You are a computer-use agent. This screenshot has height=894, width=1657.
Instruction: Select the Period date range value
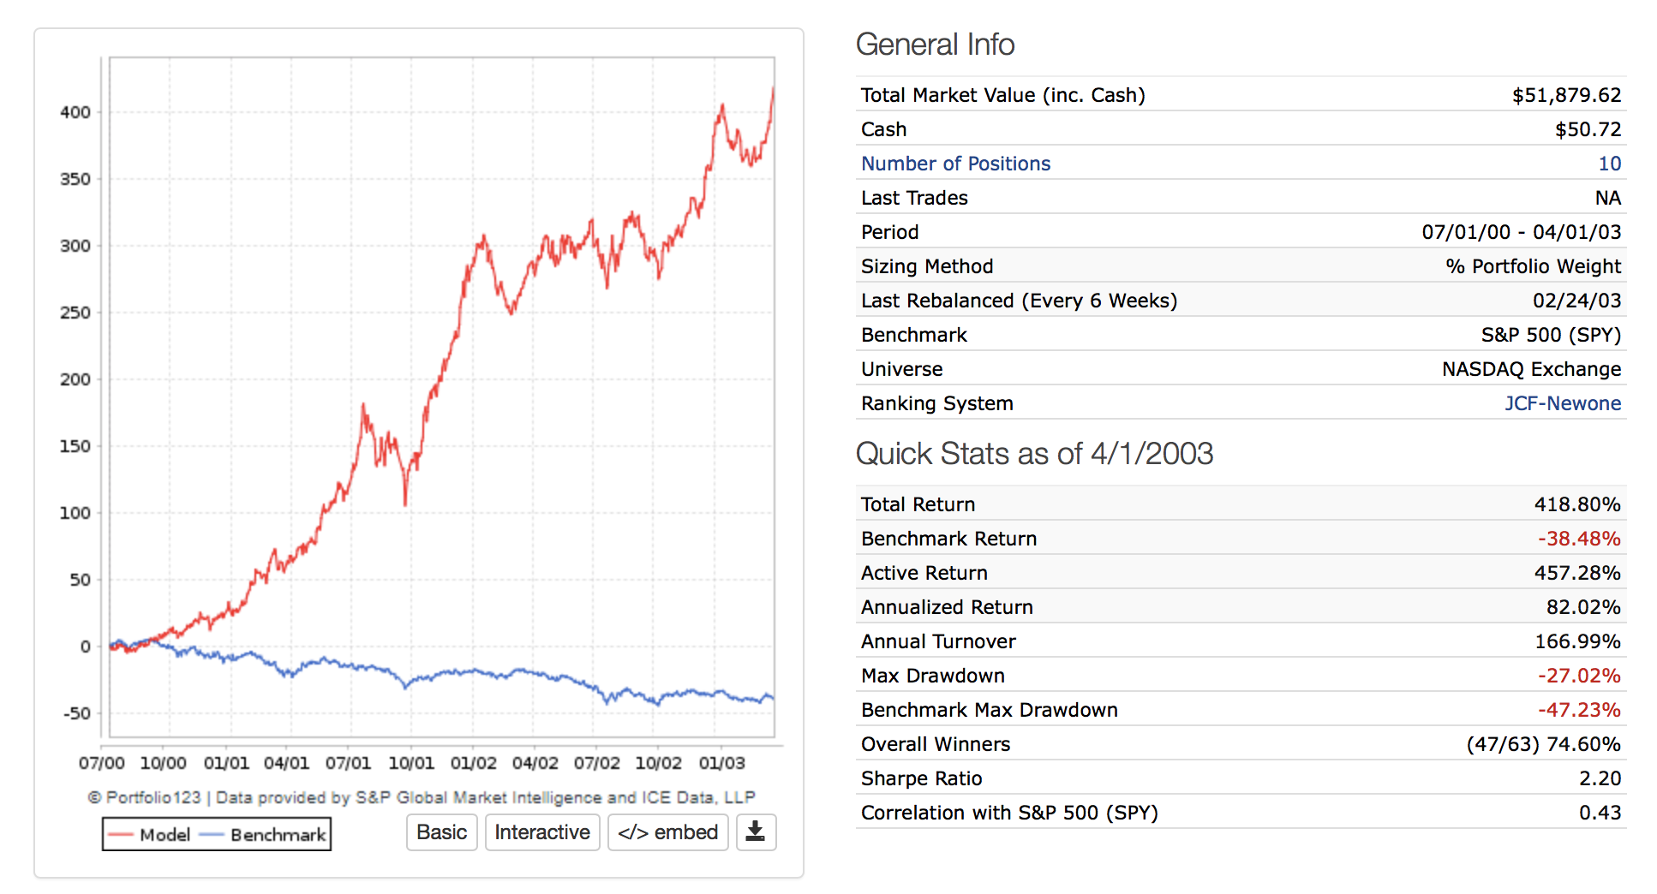point(1521,232)
